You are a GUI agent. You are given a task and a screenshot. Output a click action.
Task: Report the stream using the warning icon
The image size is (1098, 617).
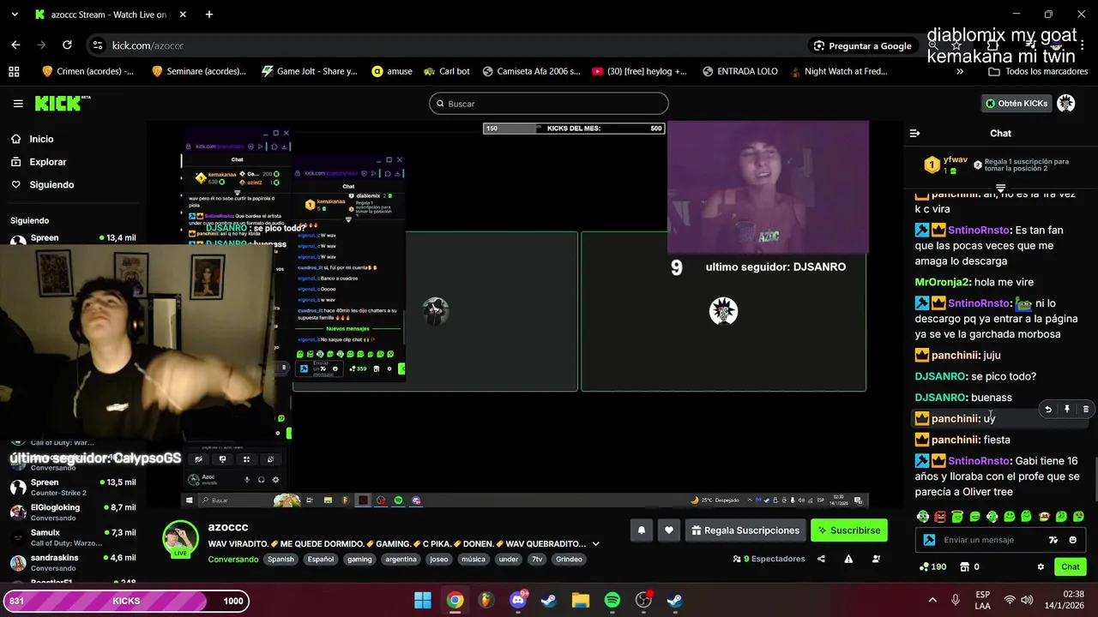pyautogui.click(x=848, y=559)
